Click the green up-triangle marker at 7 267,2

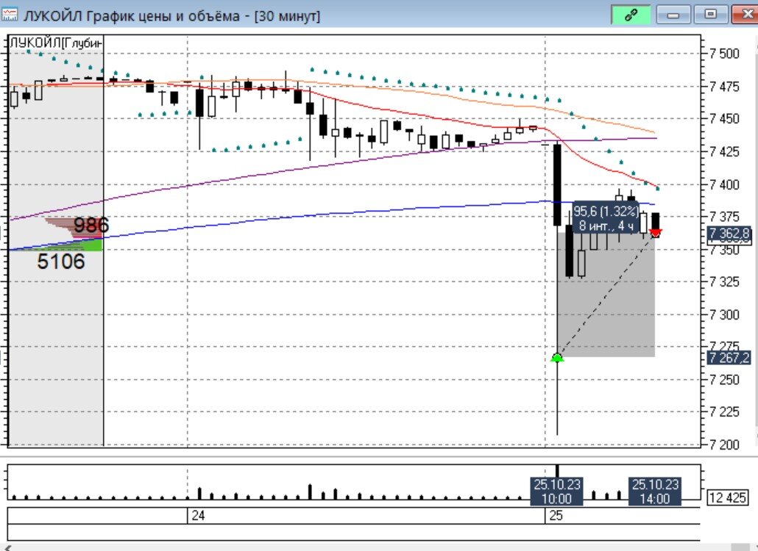click(557, 358)
